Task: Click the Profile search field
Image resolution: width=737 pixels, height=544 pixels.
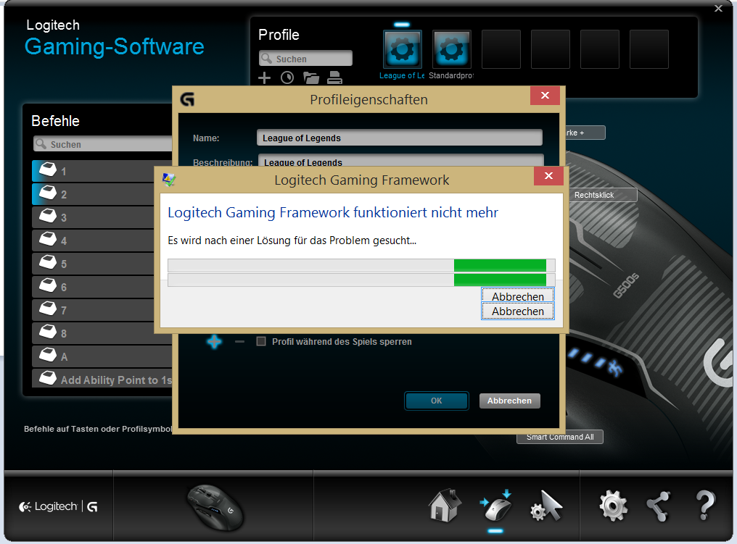Action: pyautogui.click(x=305, y=59)
